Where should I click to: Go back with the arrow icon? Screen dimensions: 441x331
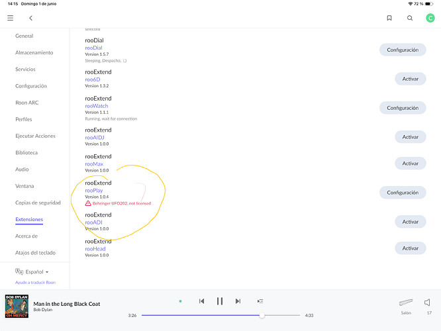pyautogui.click(x=30, y=18)
